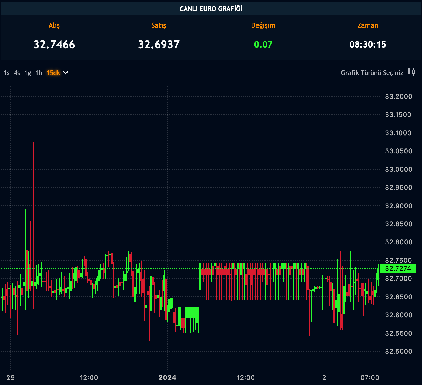This screenshot has width=422, height=385.
Task: Select the 4s timeframe
Action: pos(17,73)
